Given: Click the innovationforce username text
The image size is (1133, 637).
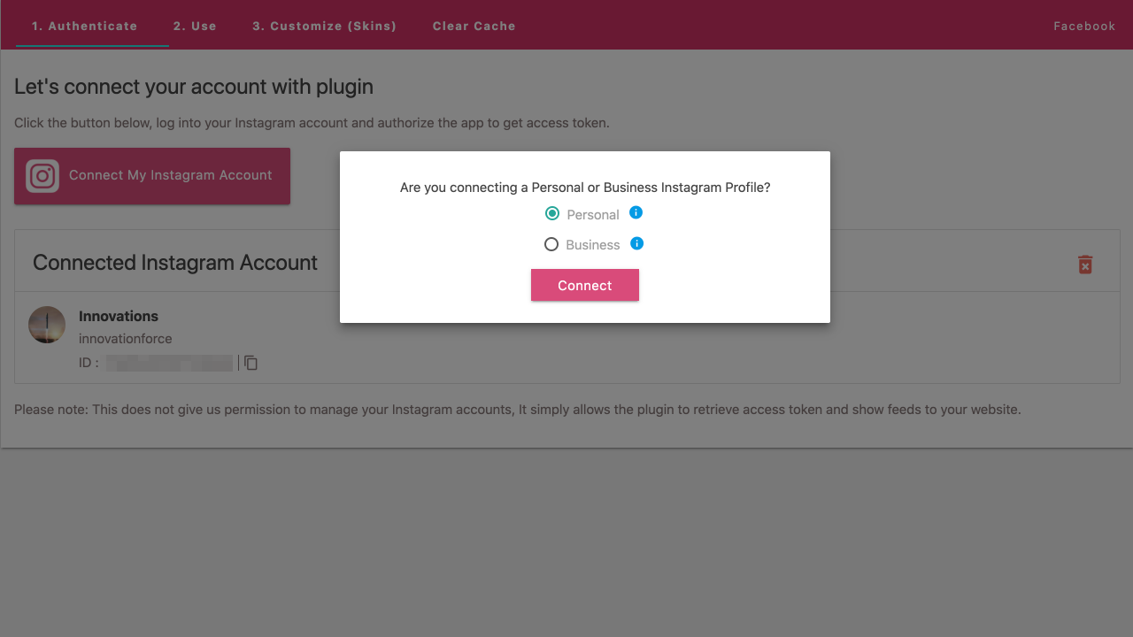Looking at the screenshot, I should tap(126, 339).
